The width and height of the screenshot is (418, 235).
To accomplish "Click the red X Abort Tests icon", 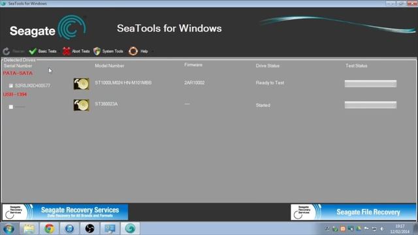I will [67, 51].
